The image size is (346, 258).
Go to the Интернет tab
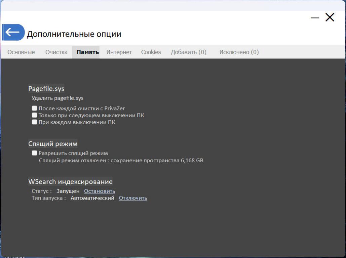tap(119, 52)
